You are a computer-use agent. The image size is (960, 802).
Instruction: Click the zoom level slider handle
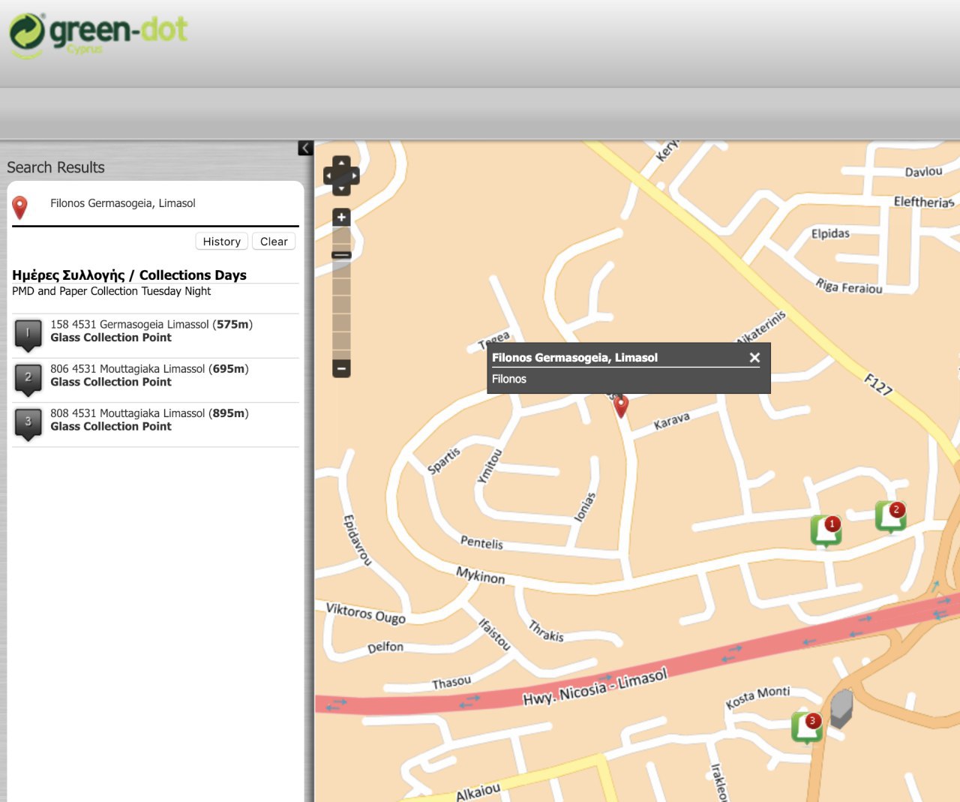pyautogui.click(x=341, y=255)
